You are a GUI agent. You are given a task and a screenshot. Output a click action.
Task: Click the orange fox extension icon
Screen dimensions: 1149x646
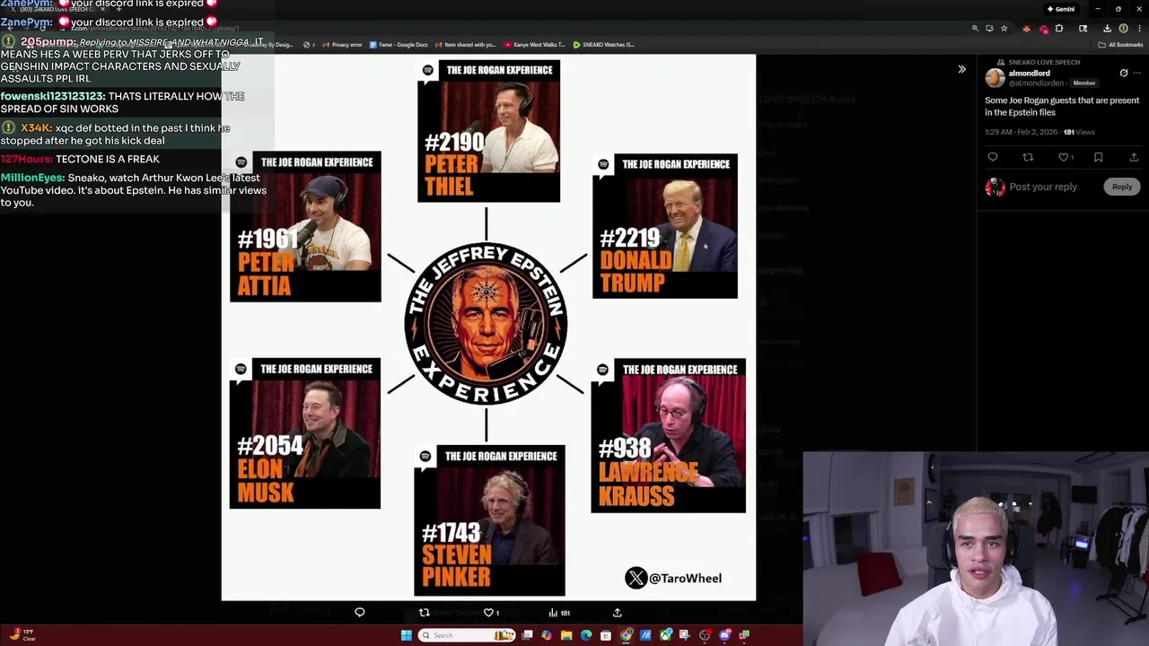1027,28
